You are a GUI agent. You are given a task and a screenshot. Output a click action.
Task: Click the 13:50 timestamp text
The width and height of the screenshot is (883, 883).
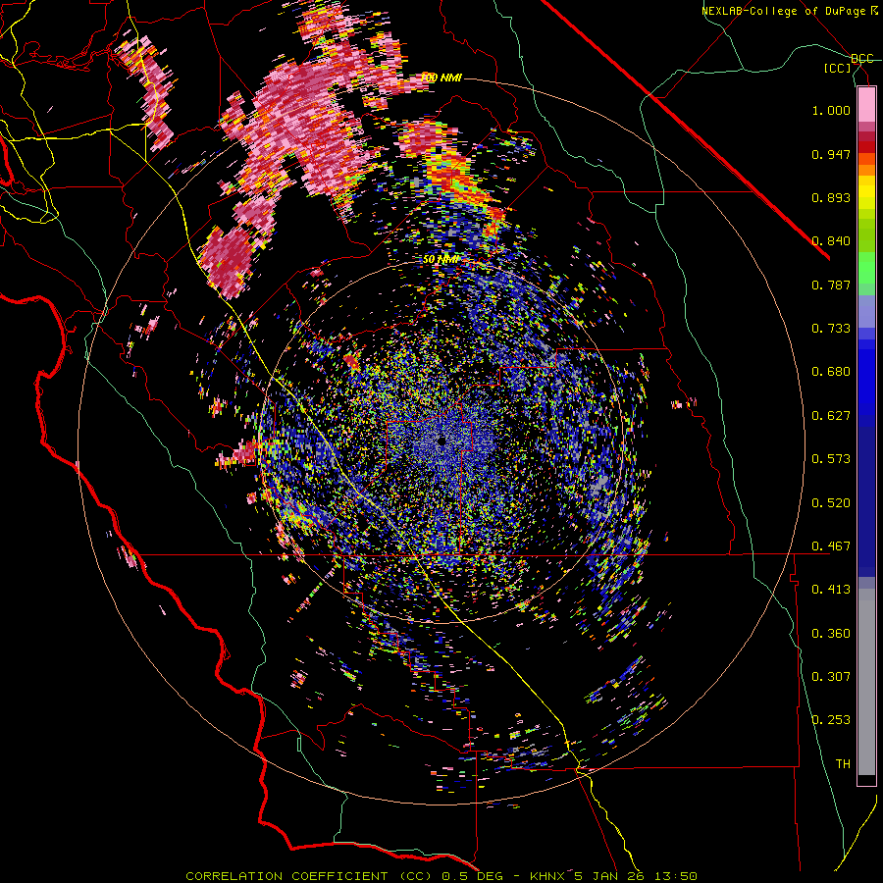click(677, 876)
